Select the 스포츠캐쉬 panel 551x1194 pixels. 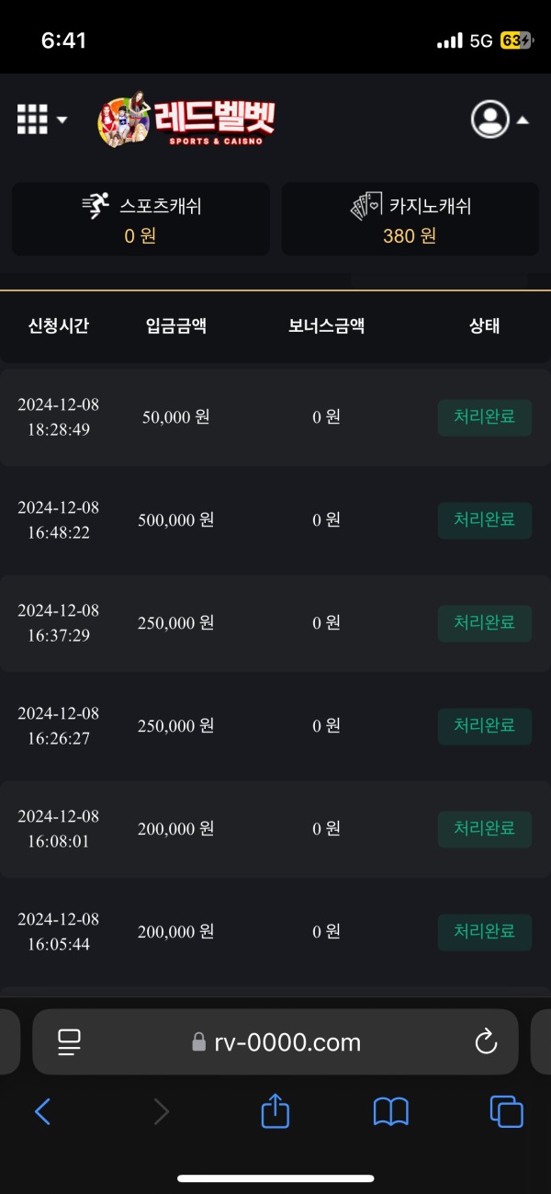(141, 219)
